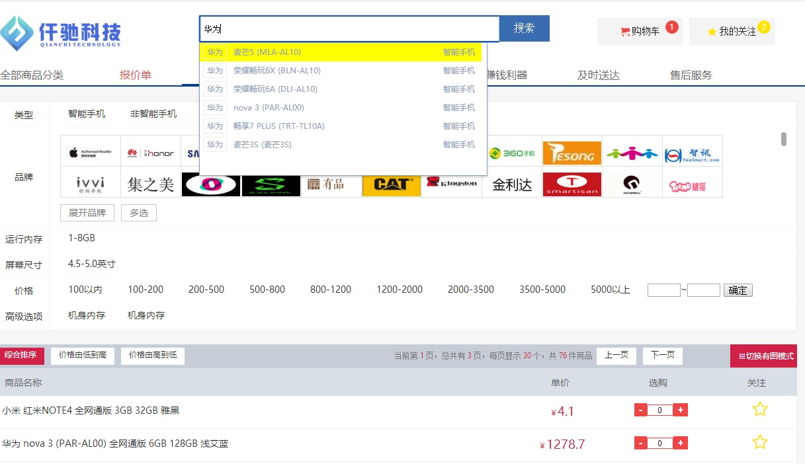The height and width of the screenshot is (464, 805).
Task: Select the 集之美 brand logo
Action: point(151,184)
